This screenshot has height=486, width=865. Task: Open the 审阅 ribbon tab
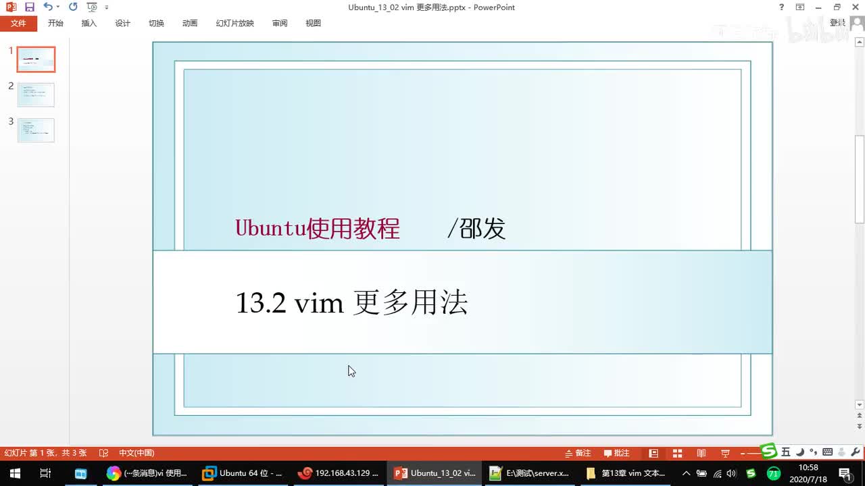click(x=280, y=23)
